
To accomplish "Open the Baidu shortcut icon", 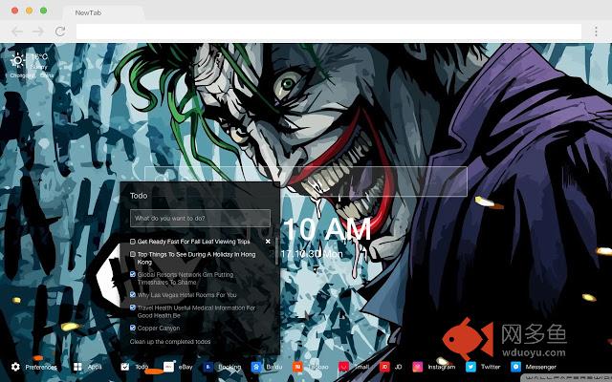I will tap(256, 367).
